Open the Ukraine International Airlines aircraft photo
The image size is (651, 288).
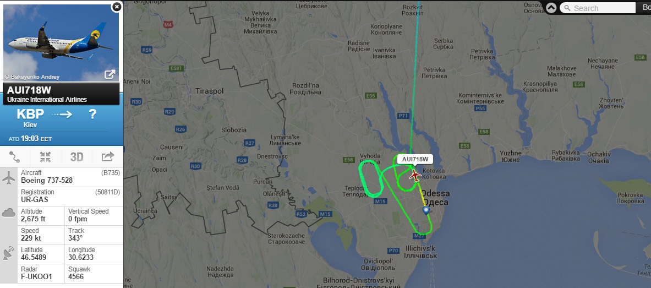coord(61,42)
